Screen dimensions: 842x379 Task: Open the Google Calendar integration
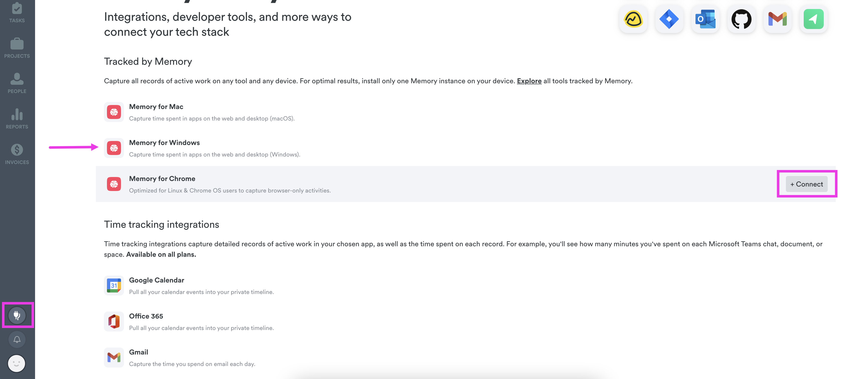[156, 280]
